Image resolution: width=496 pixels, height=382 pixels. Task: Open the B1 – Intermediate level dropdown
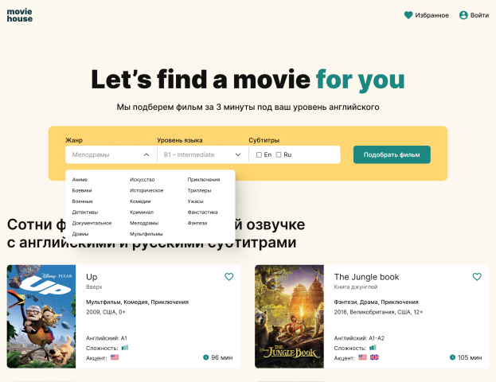coord(203,154)
